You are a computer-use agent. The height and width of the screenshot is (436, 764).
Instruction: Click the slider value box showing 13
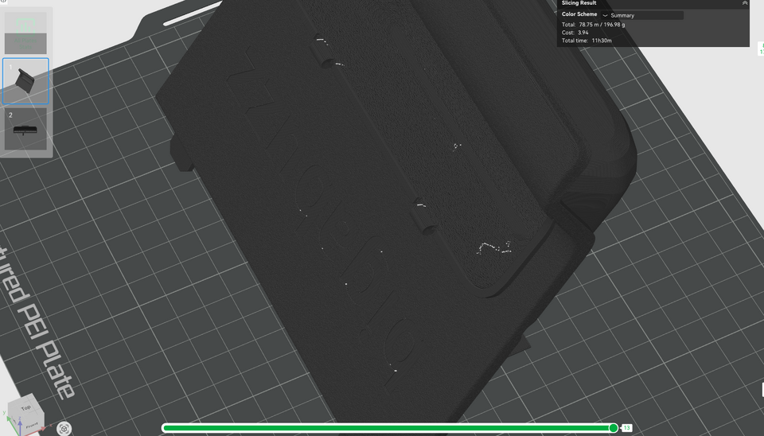point(626,428)
